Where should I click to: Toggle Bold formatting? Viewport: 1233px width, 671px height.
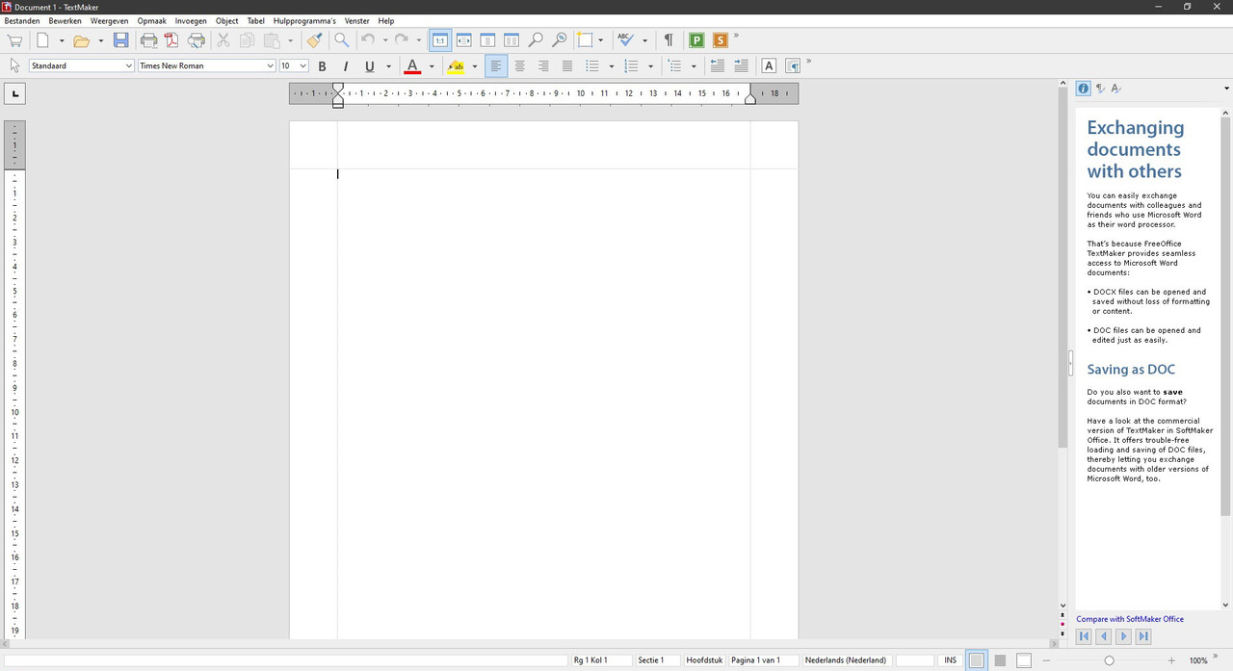322,66
